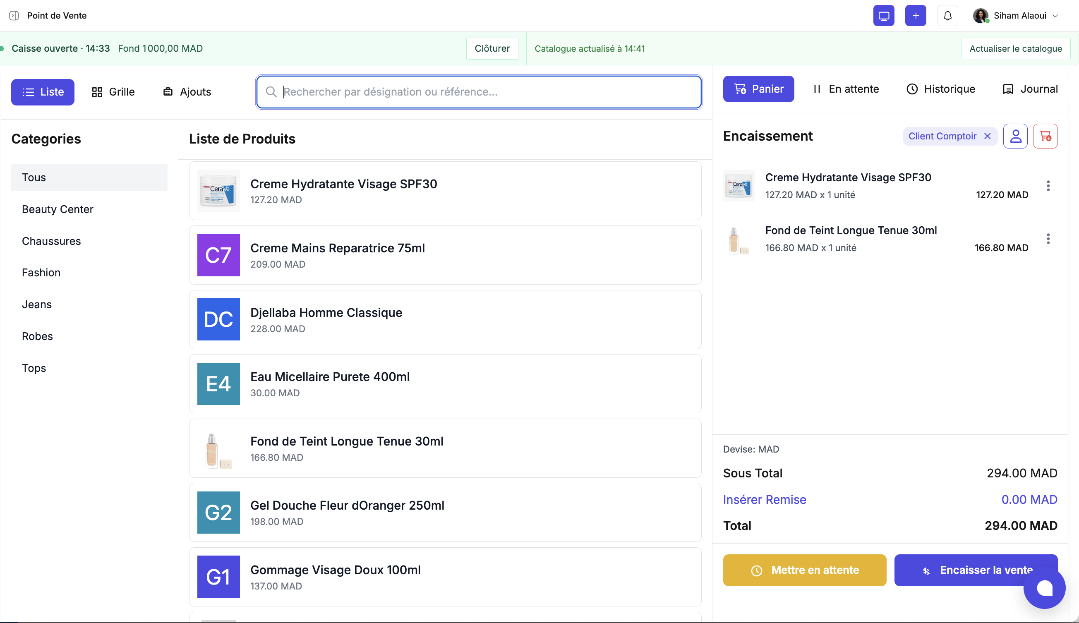The height and width of the screenshot is (623, 1079).
Task: Click the teal E4 product tile
Action: [218, 384]
